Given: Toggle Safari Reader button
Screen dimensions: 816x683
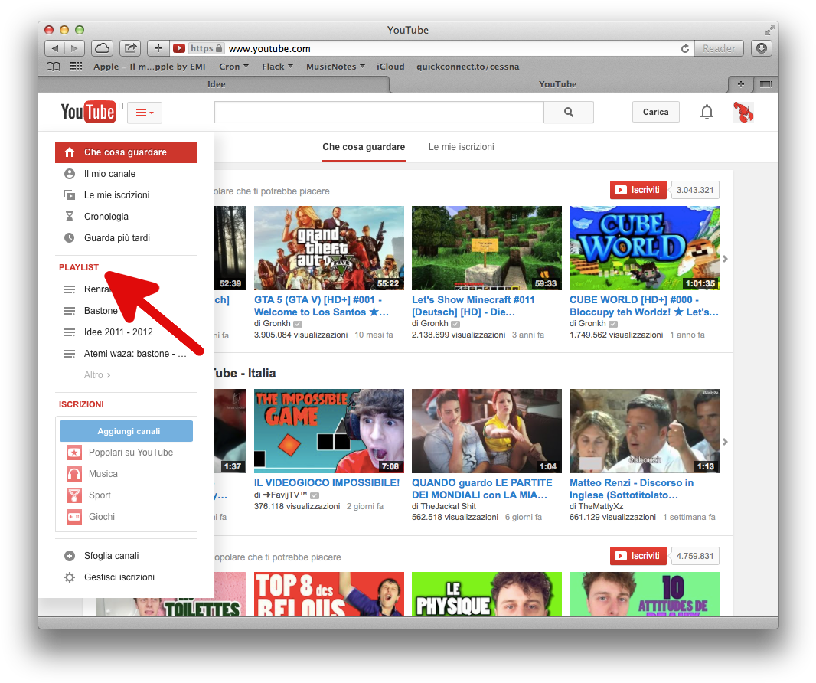Looking at the screenshot, I should [x=719, y=48].
